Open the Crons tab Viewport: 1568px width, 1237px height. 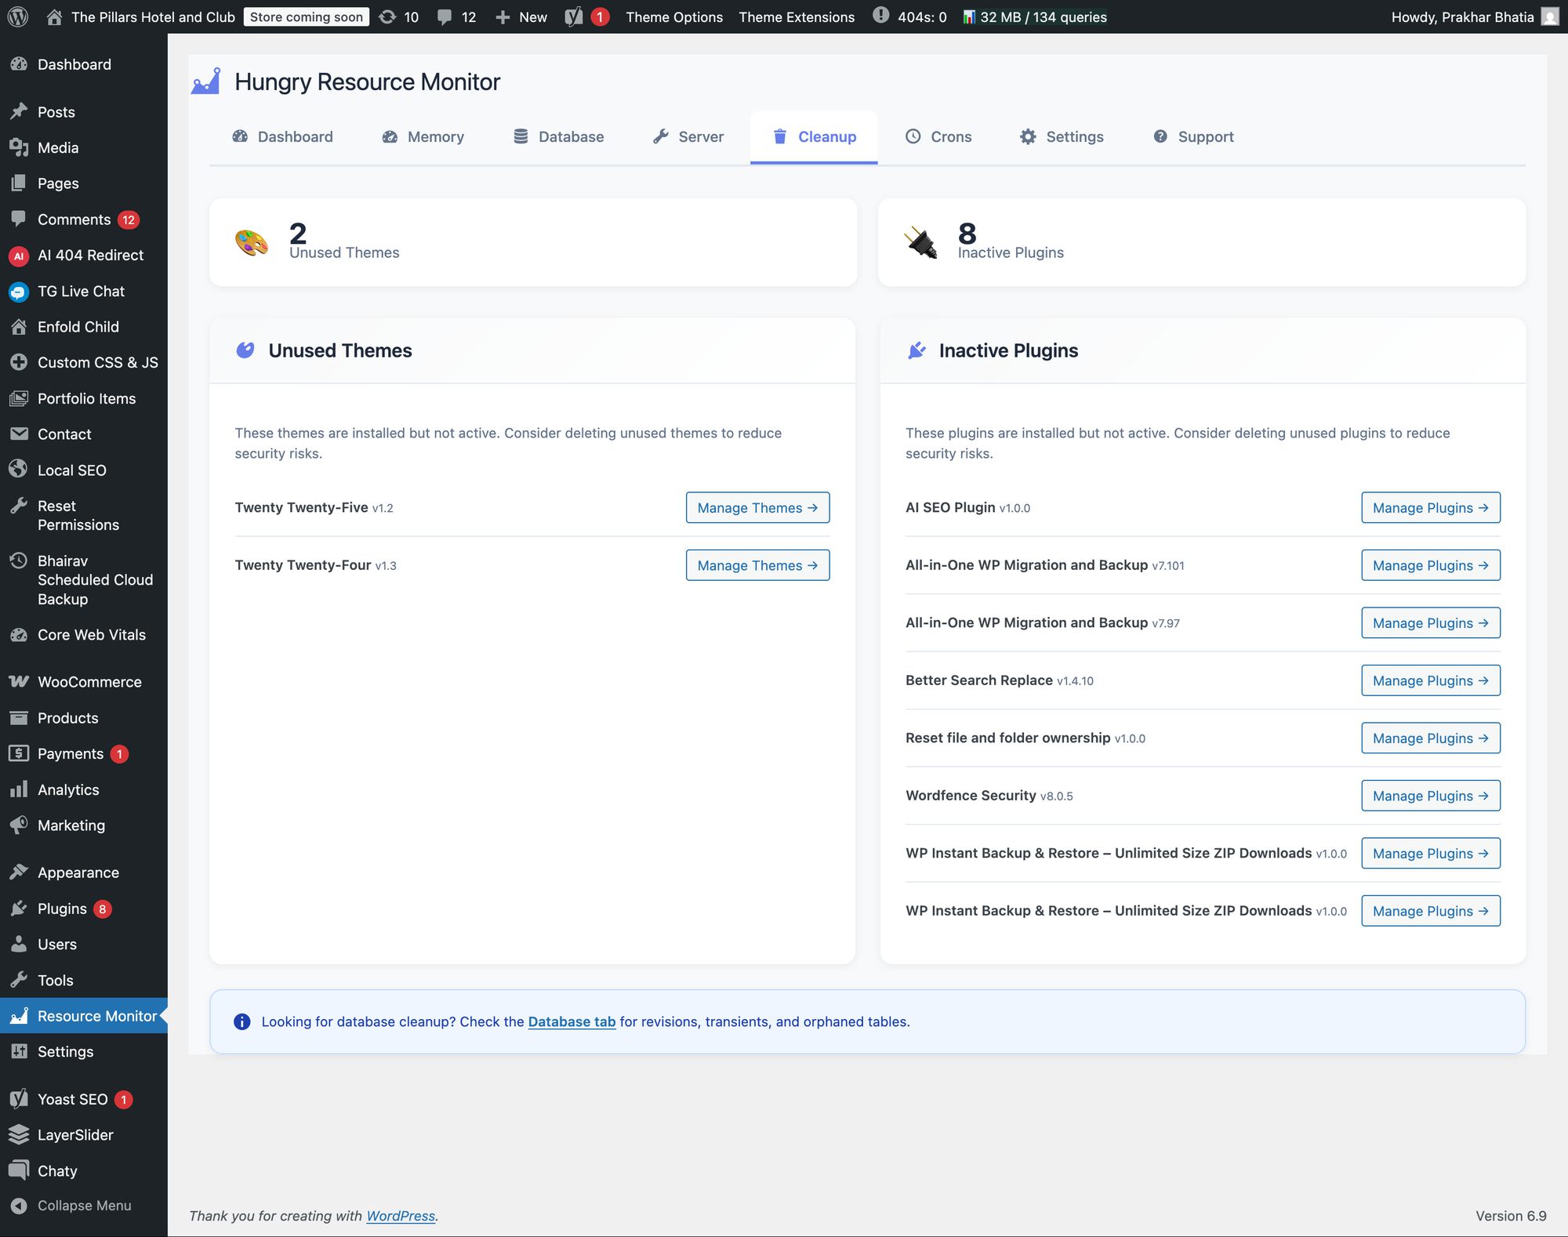point(939,136)
